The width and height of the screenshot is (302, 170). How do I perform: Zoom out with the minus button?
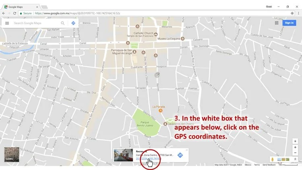[295, 153]
